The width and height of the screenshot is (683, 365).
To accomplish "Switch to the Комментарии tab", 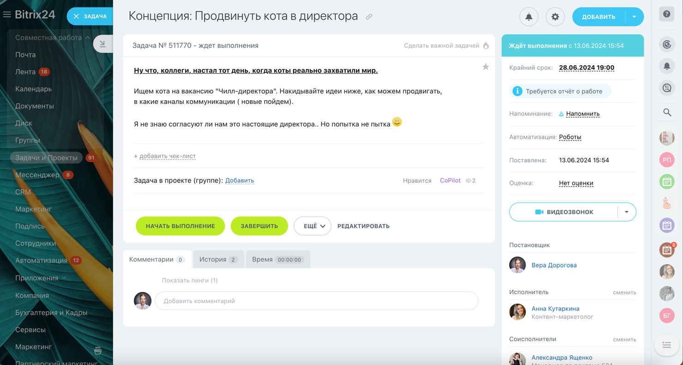I will 157,260.
